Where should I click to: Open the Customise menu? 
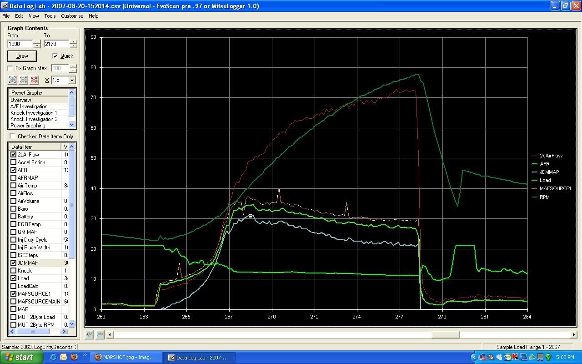tap(72, 16)
